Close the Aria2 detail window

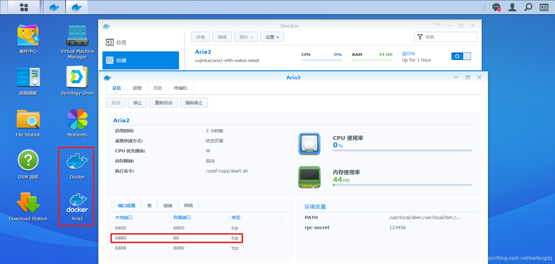click(479, 77)
